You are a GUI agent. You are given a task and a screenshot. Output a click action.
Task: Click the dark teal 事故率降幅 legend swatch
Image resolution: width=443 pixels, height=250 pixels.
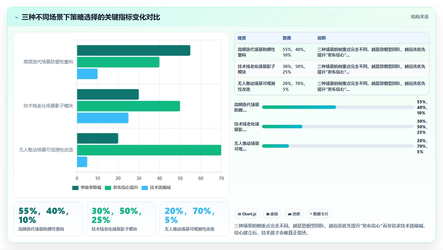[x=75, y=188]
